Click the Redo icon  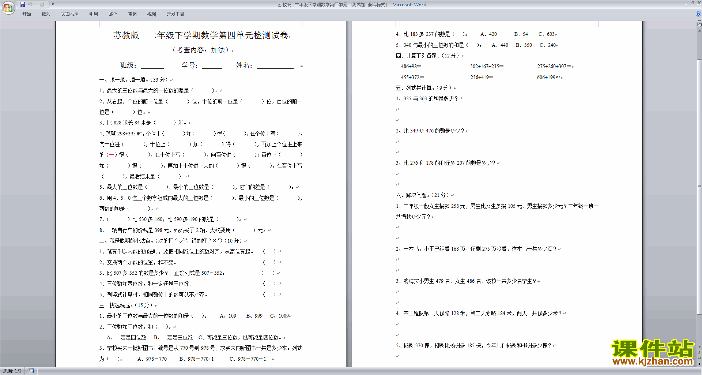coord(42,4)
